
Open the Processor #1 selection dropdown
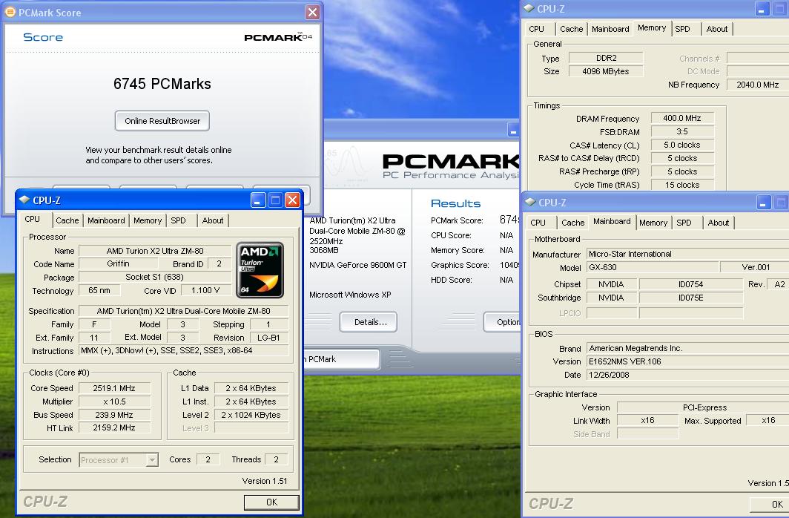(x=152, y=459)
